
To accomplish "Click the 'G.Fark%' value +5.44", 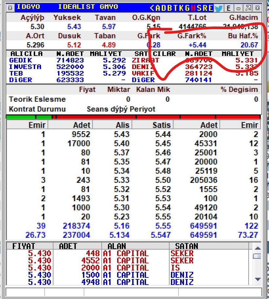I will 197,45.
